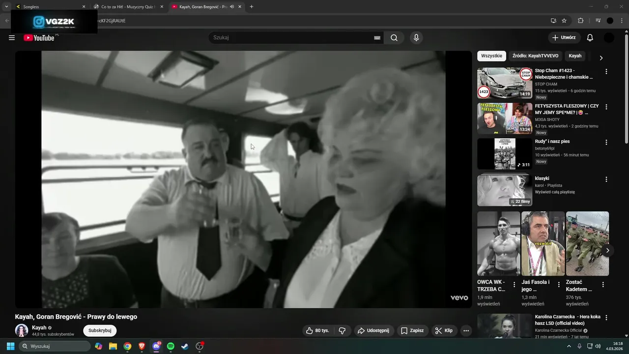Image resolution: width=629 pixels, height=354 pixels.
Task: Open the YouTube hamburger guide menu
Action: (12, 38)
